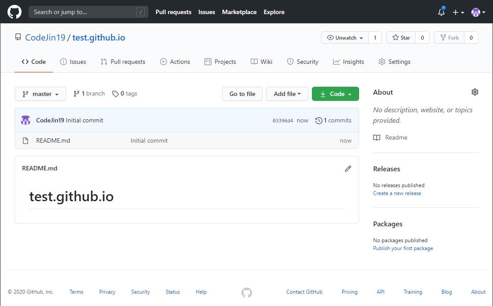Open Marketplace in top navigation
The height and width of the screenshot is (306, 493).
[x=239, y=12]
